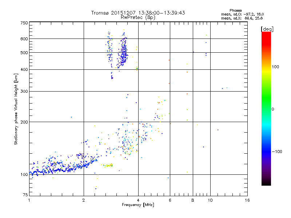Click the y-axis label "750"
Viewport: 291px width, 218px height.
point(24,23)
